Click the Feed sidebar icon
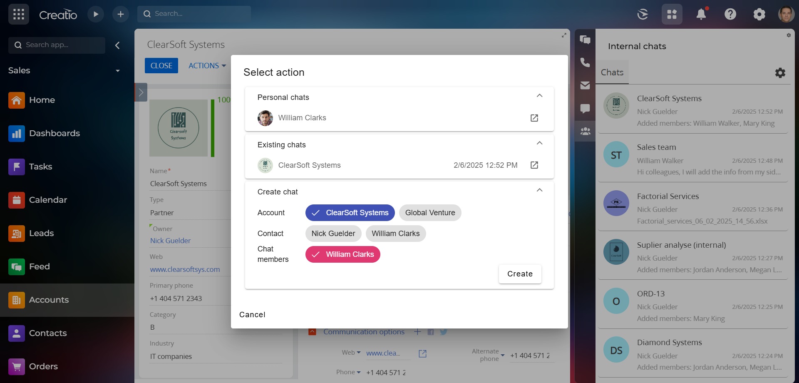 17,267
